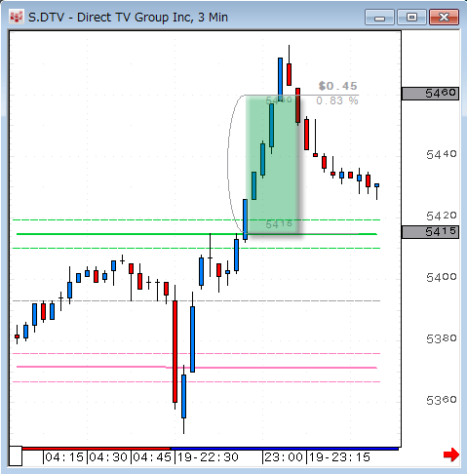Click the 19-23:15 time axis label

[x=339, y=457]
